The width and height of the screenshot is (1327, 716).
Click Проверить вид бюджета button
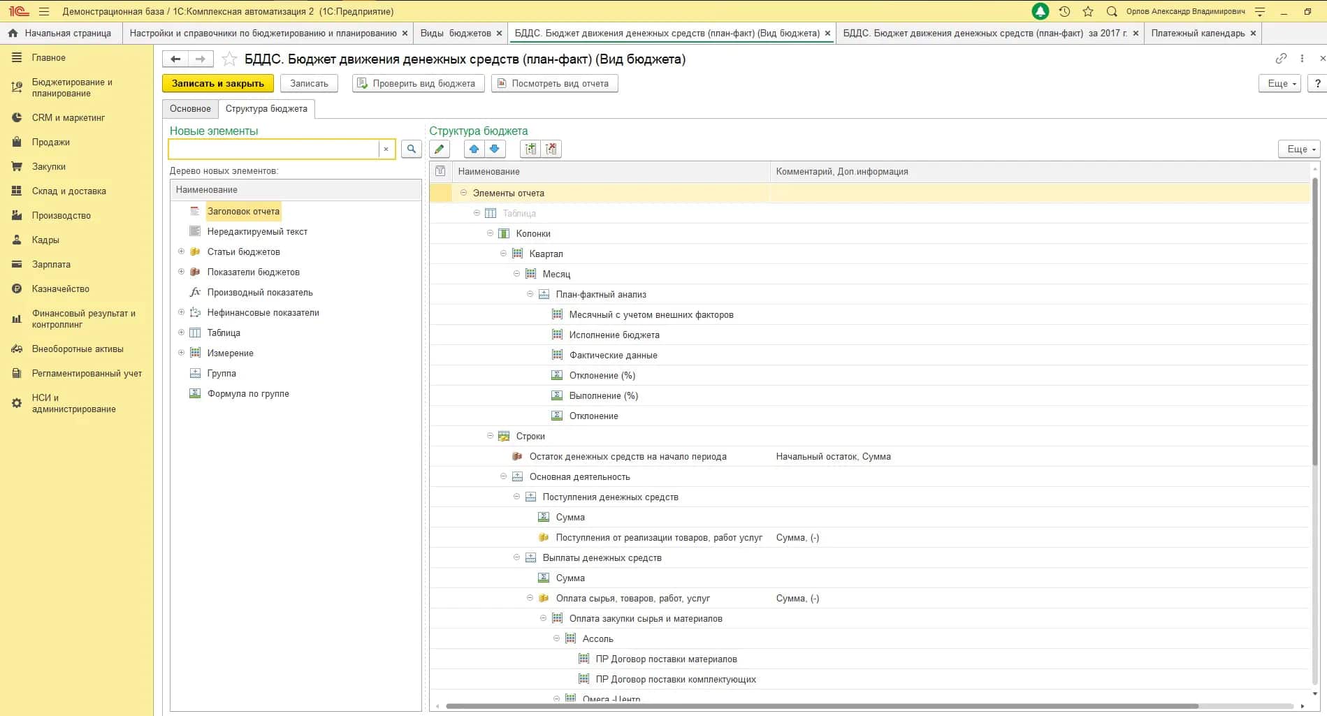(x=417, y=83)
